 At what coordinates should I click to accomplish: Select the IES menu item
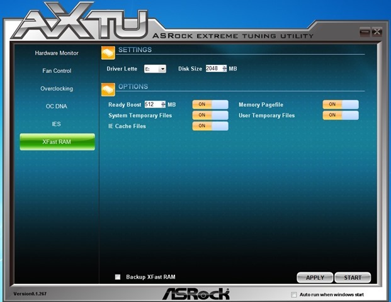point(56,124)
